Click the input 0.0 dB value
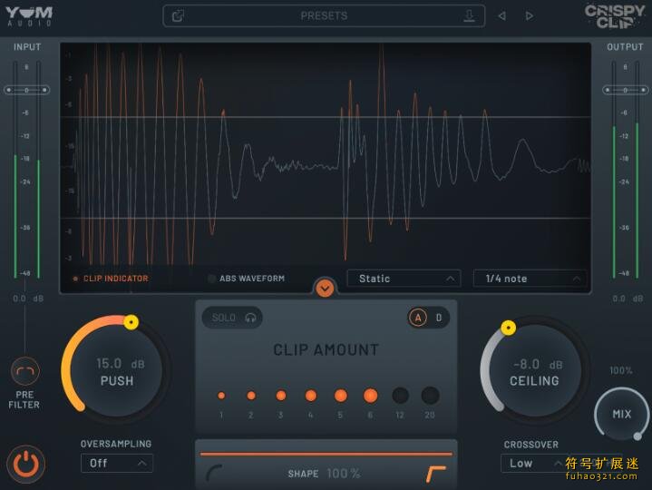This screenshot has height=490, width=652. tap(28, 299)
